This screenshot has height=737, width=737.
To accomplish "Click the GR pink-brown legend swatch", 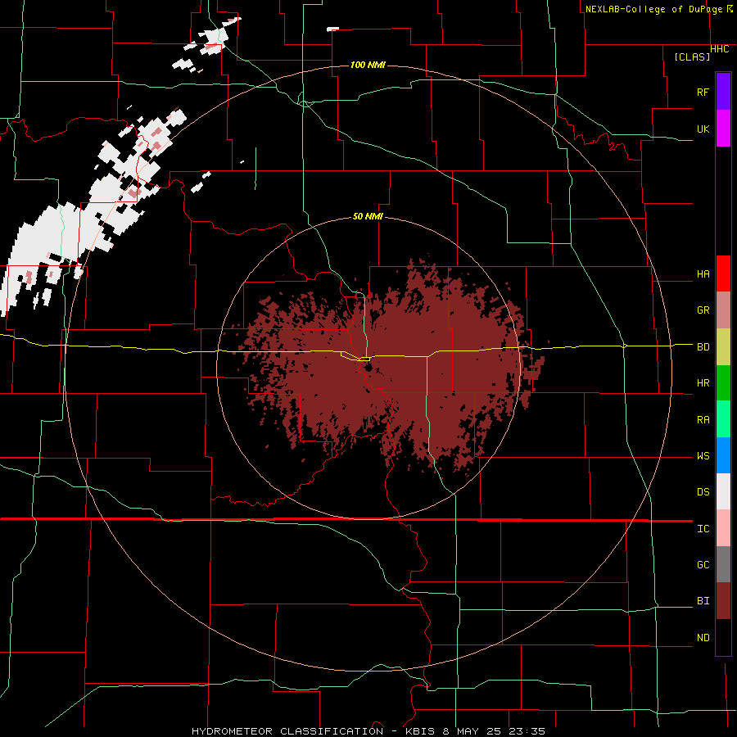I will tap(723, 310).
